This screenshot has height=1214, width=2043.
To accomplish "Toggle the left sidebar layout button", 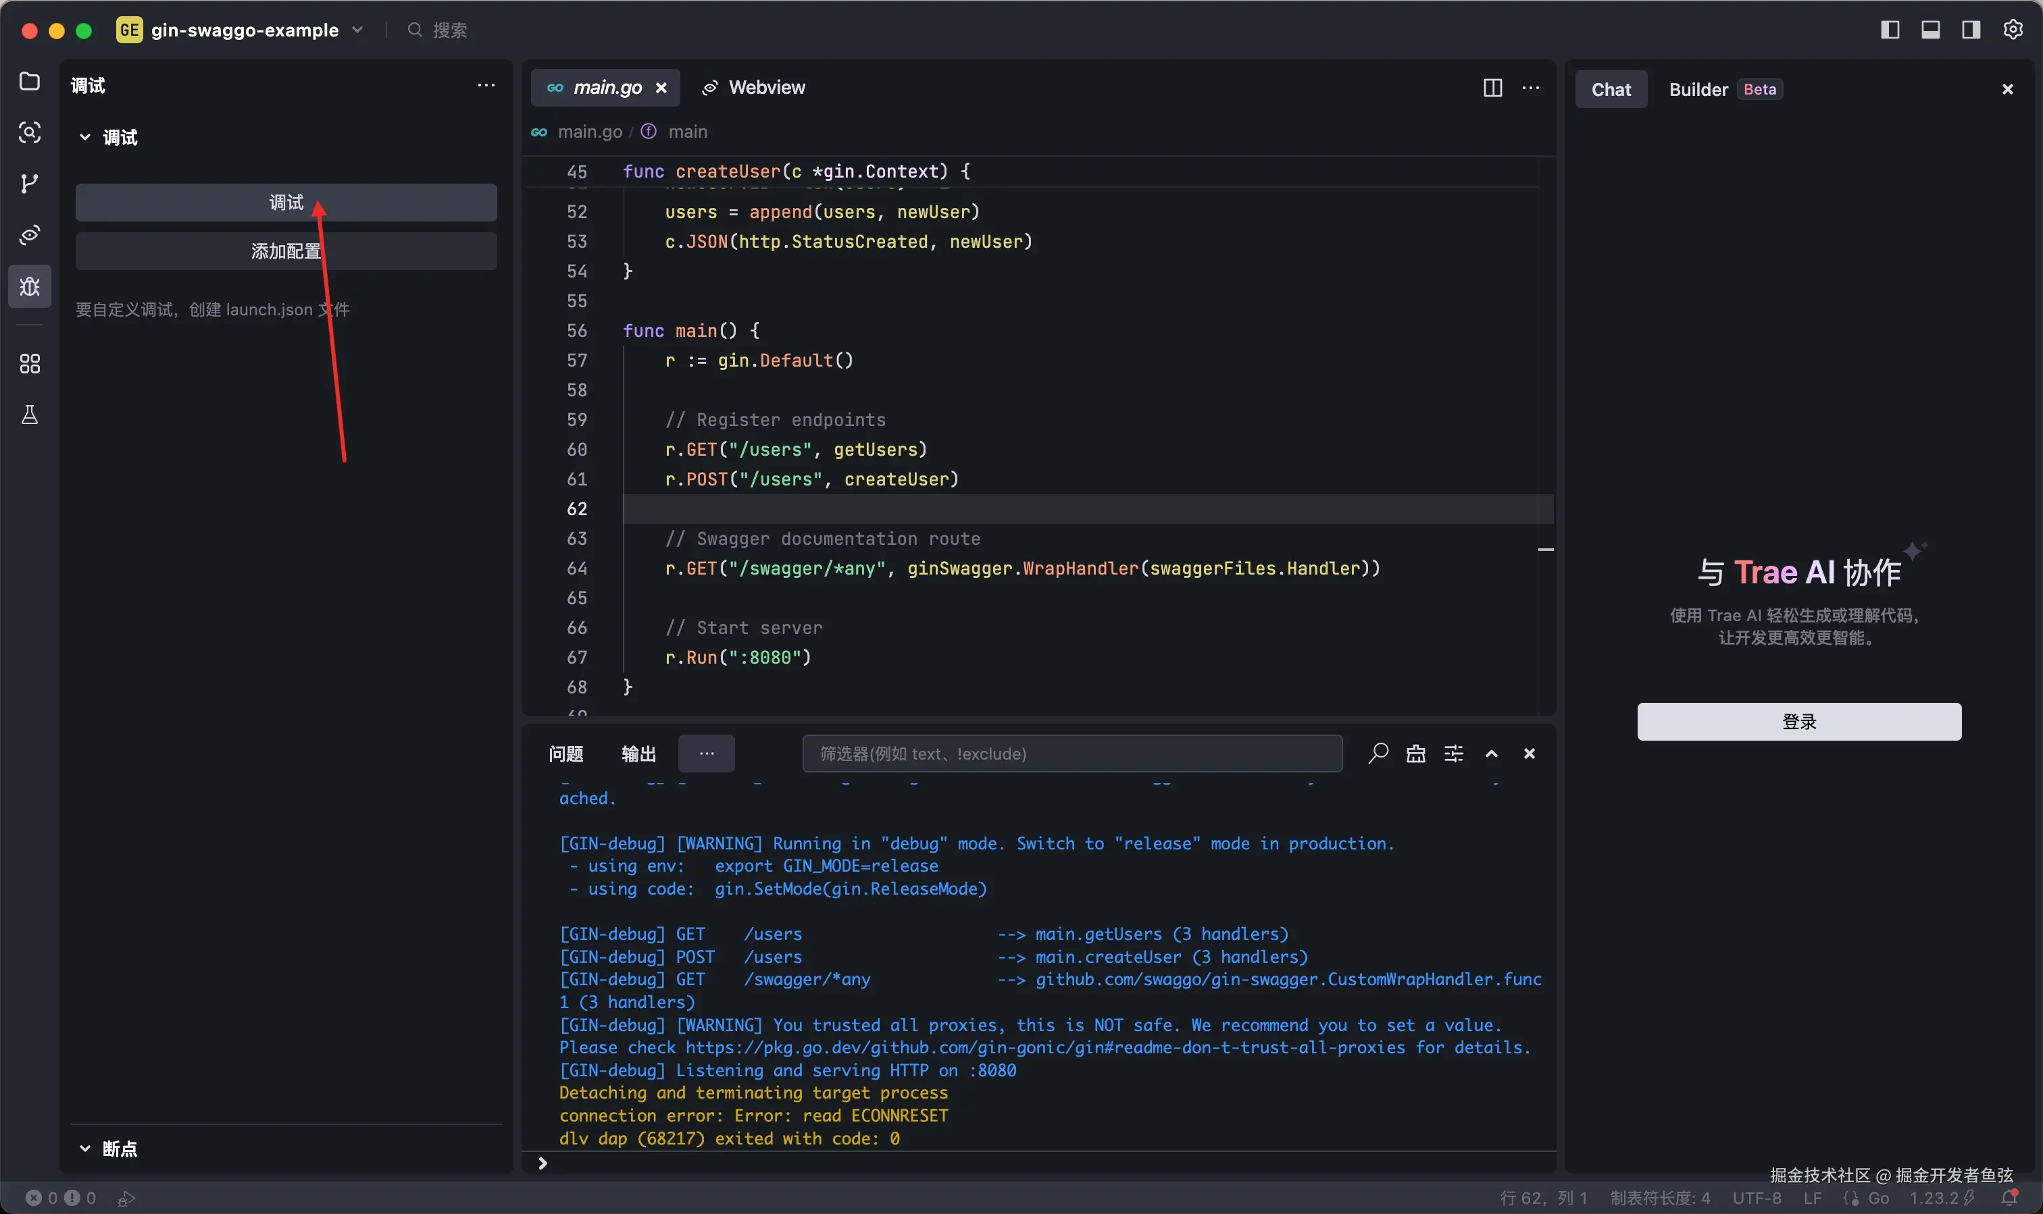I will [1890, 30].
